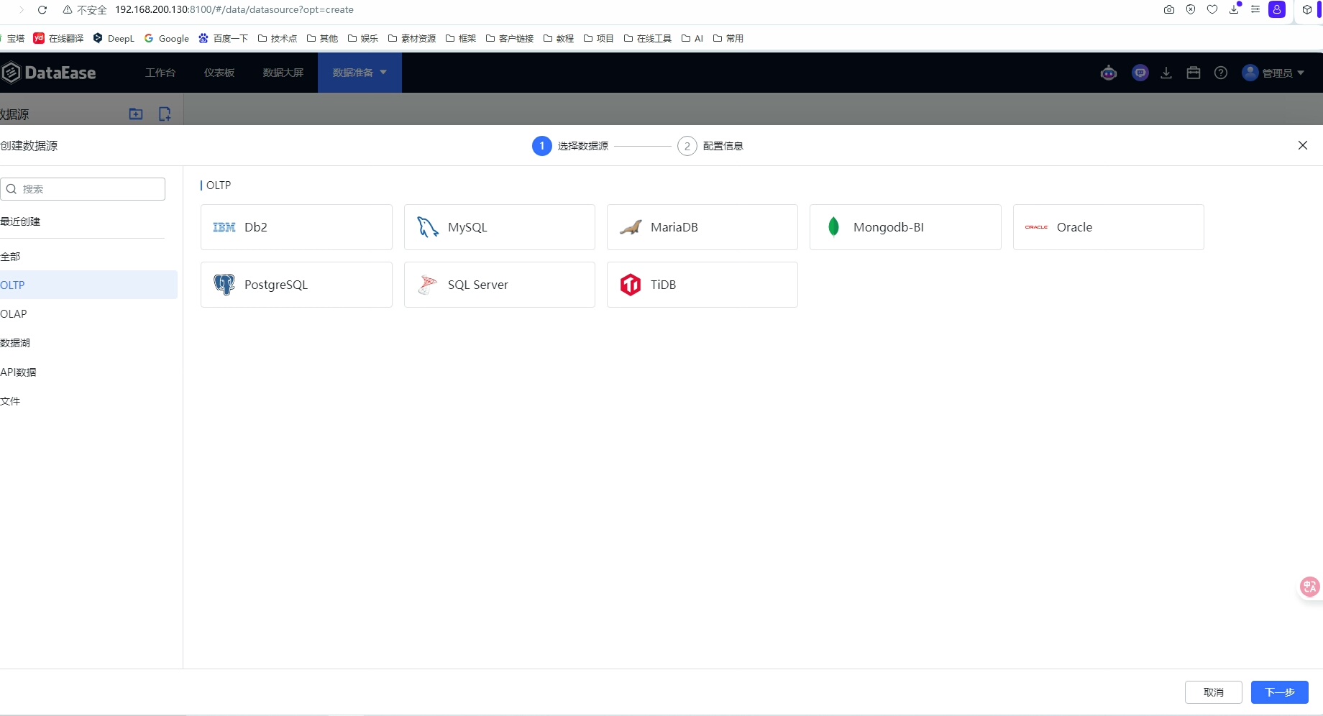Image resolution: width=1323 pixels, height=716 pixels.
Task: Click the 最近创建 section label
Action: [x=20, y=221]
